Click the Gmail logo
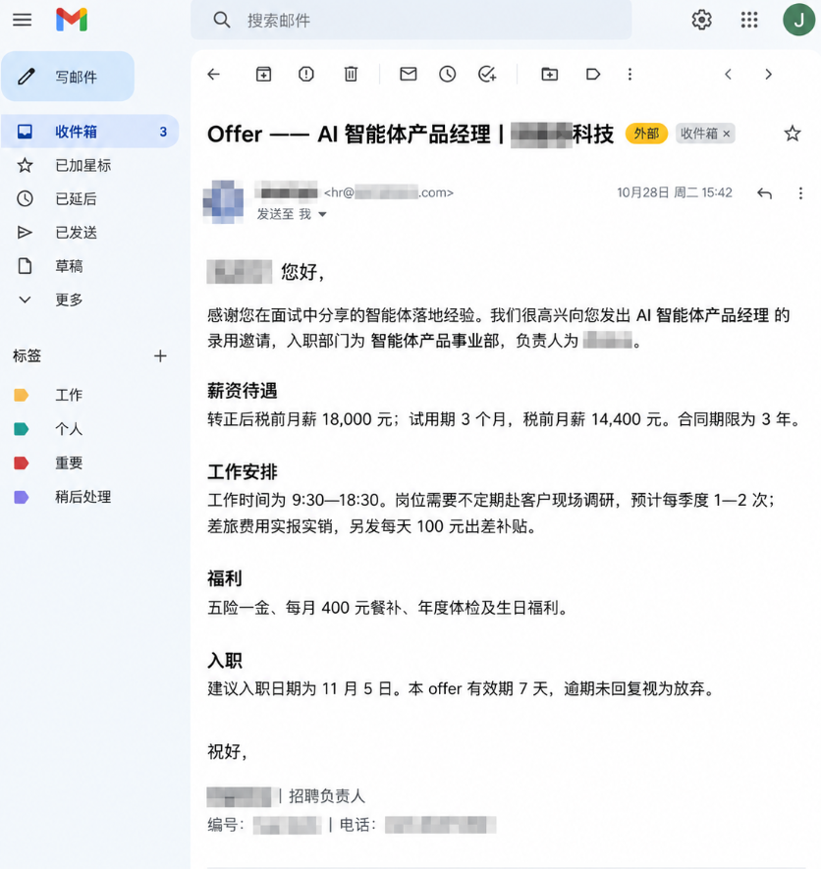This screenshot has height=869, width=821. [x=72, y=20]
